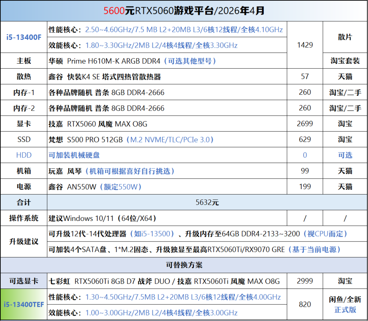
Task: Click the '升级建议' row label
Action: [24, 241]
